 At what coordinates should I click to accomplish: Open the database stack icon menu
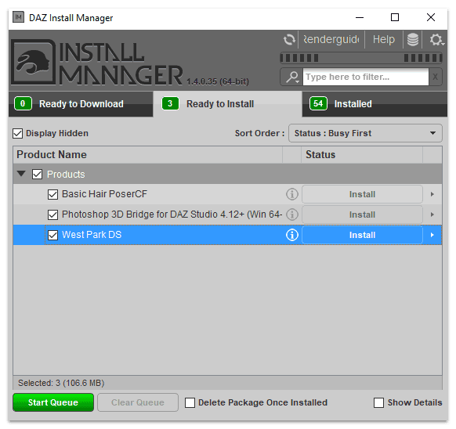413,39
